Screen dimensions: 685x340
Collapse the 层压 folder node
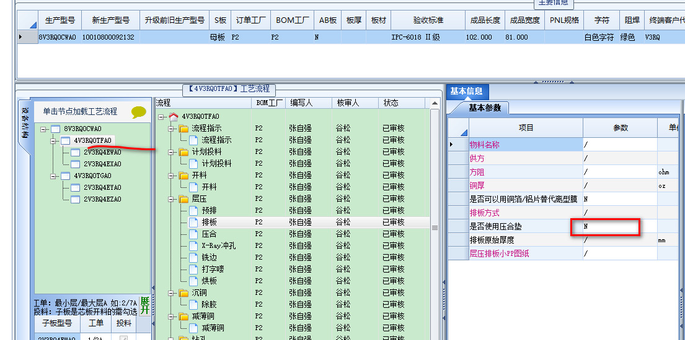[171, 199]
